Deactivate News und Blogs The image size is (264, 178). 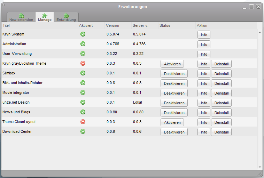tap(174, 113)
